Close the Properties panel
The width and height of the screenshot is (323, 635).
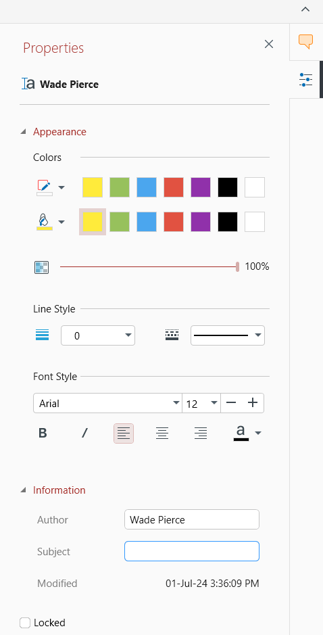tap(269, 44)
